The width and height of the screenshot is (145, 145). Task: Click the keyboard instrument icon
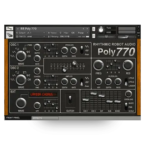point(9,34)
